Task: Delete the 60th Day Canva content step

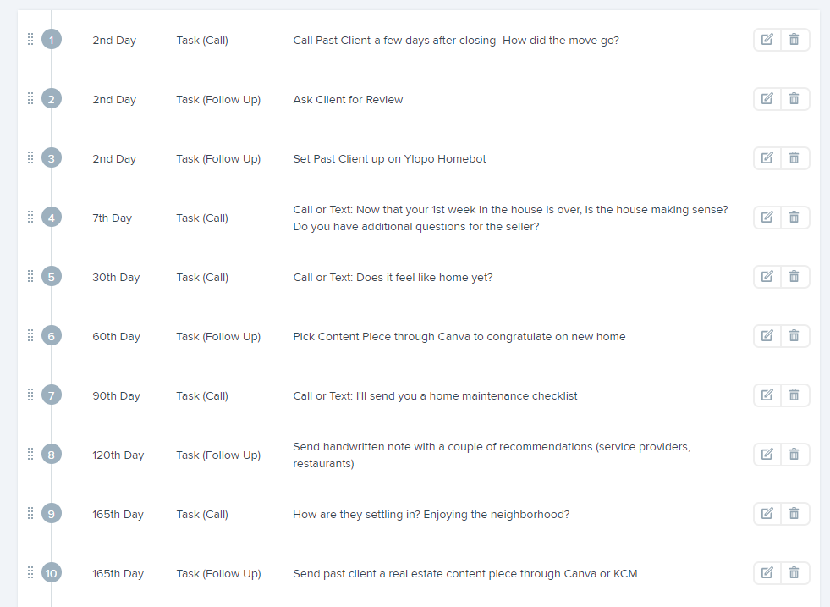Action: click(794, 336)
